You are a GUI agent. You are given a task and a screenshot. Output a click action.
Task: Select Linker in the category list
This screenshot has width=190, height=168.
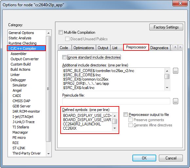click(x=15, y=75)
